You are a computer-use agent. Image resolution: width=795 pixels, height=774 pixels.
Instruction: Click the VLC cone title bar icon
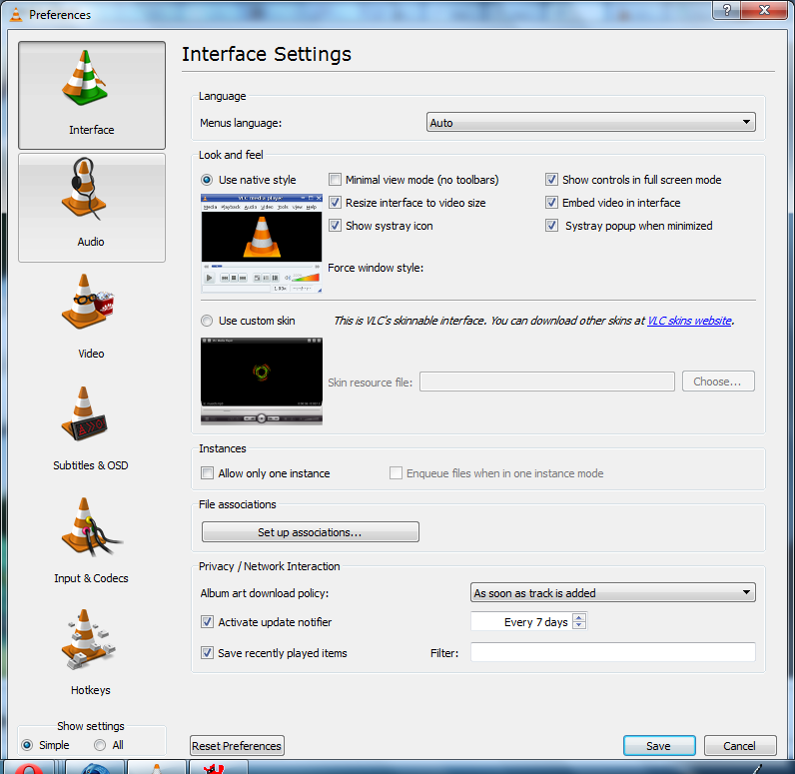click(x=16, y=15)
